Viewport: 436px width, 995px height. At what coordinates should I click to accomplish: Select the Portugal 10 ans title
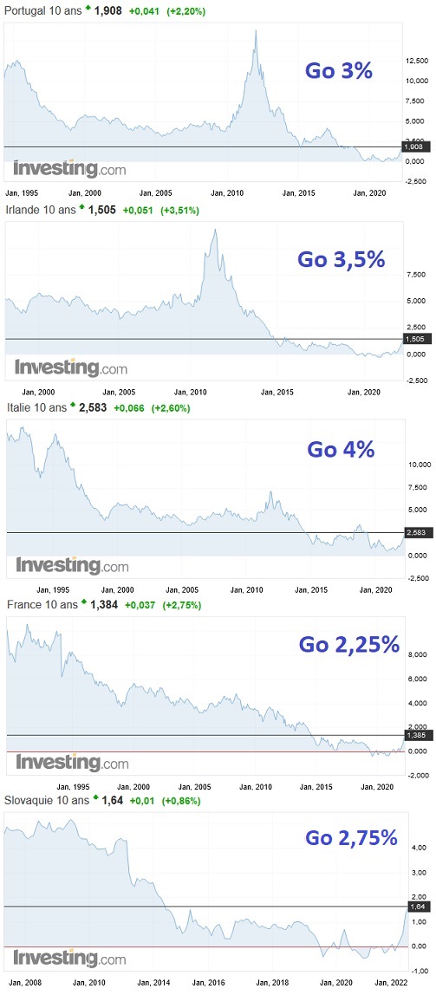[x=44, y=11]
